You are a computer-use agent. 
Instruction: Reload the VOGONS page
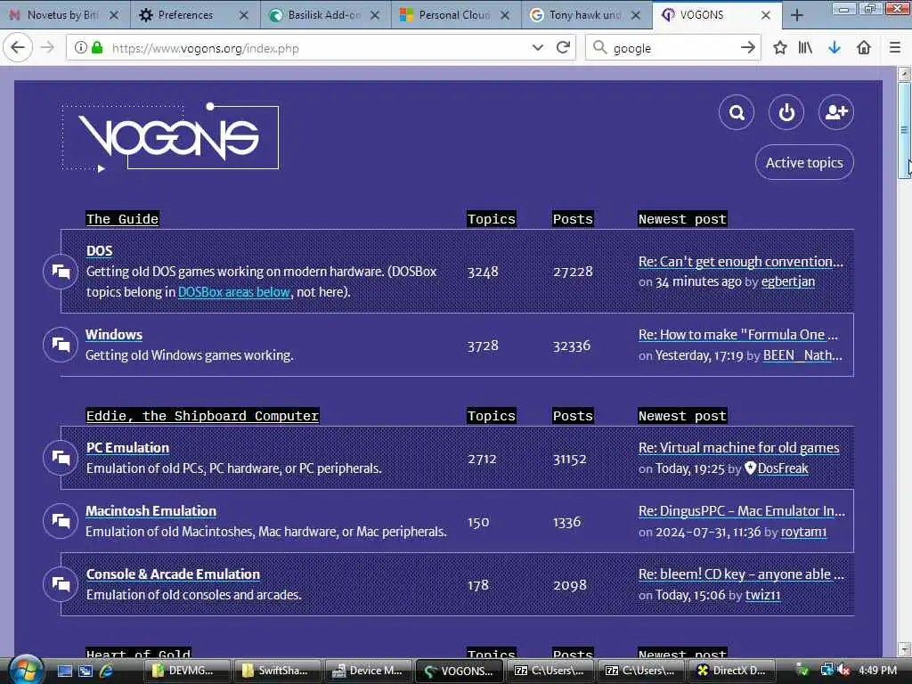(x=563, y=48)
